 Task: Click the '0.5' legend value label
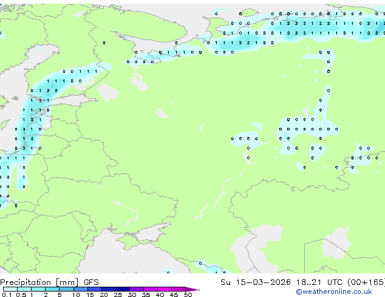(21, 295)
